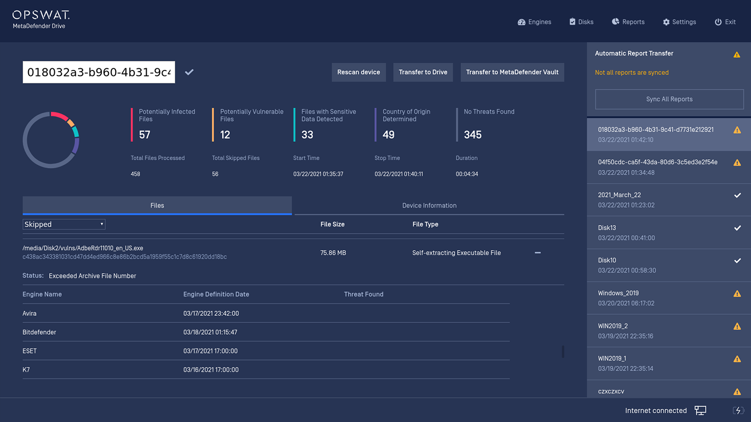751x422 pixels.
Task: Click warning icon on 018032a3 report
Action: pos(737,130)
